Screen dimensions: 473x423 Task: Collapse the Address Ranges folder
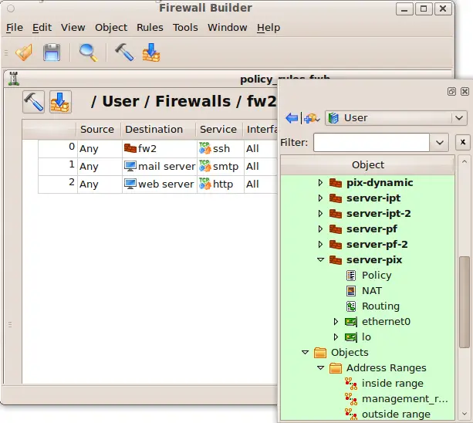[x=320, y=367]
